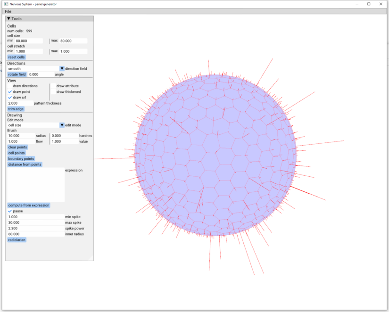Open the direction field dropdown arrow
The image size is (389, 312).
click(61, 69)
